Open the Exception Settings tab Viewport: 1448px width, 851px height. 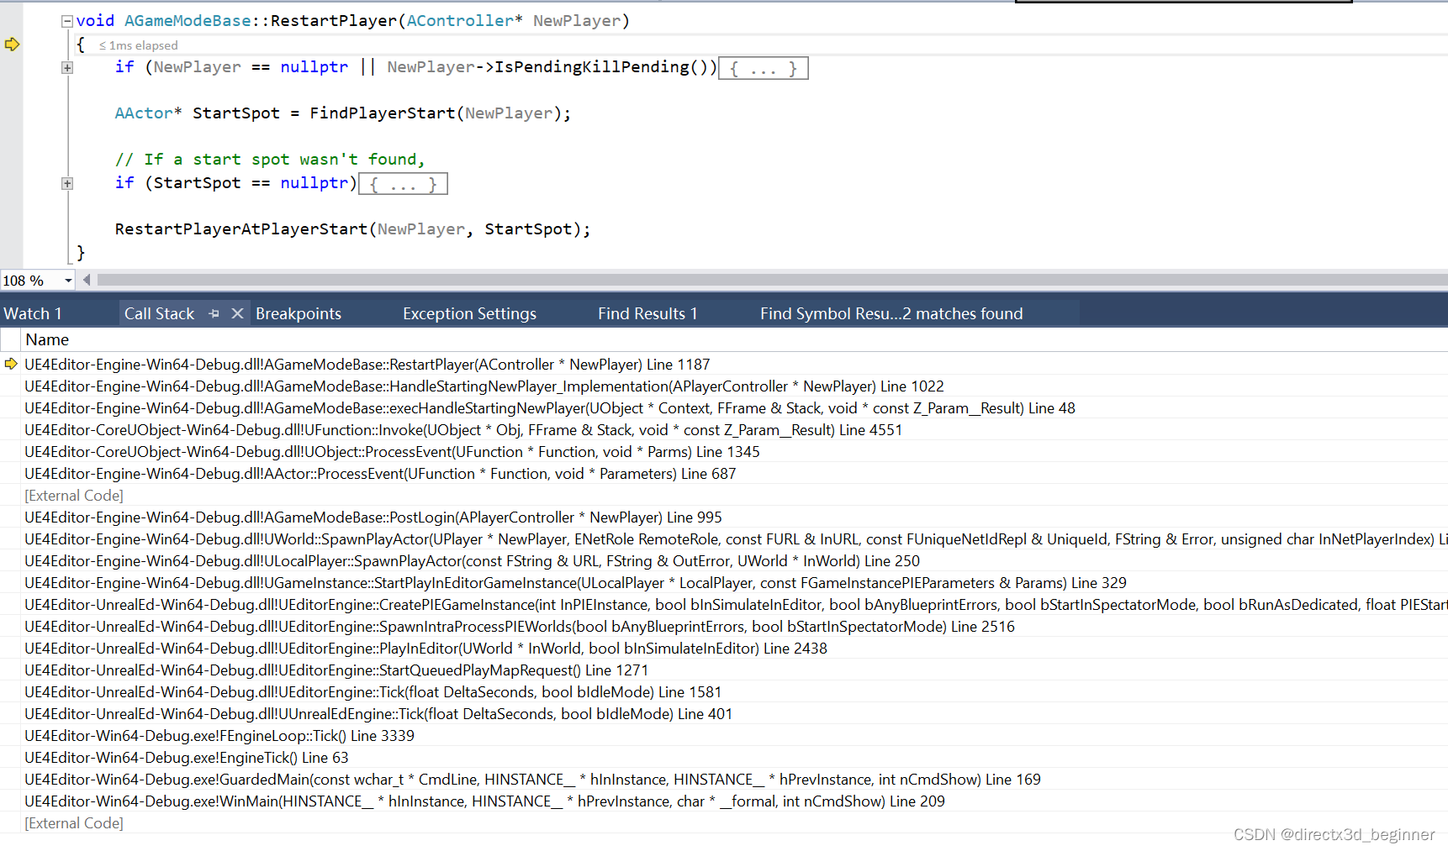[469, 313]
